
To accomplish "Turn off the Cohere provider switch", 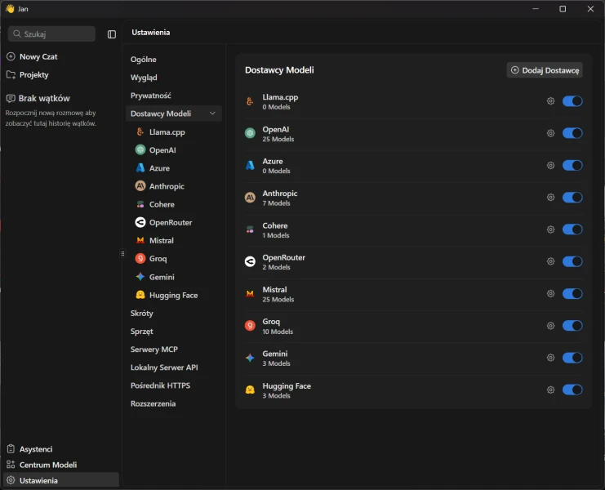I will 572,229.
